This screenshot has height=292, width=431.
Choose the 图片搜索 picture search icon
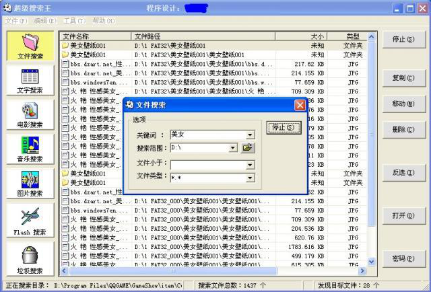click(x=30, y=184)
